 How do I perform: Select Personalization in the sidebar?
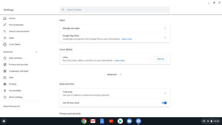point(16,25)
